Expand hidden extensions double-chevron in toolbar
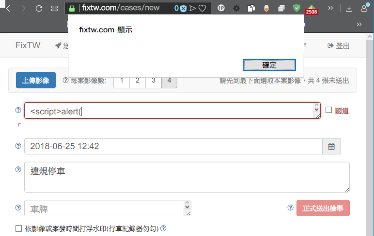Image resolution: width=374 pixels, height=236 pixels. [x=330, y=8]
